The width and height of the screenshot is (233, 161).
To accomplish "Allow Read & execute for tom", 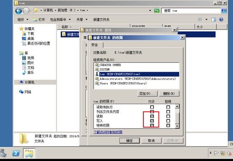I will coord(152,107).
